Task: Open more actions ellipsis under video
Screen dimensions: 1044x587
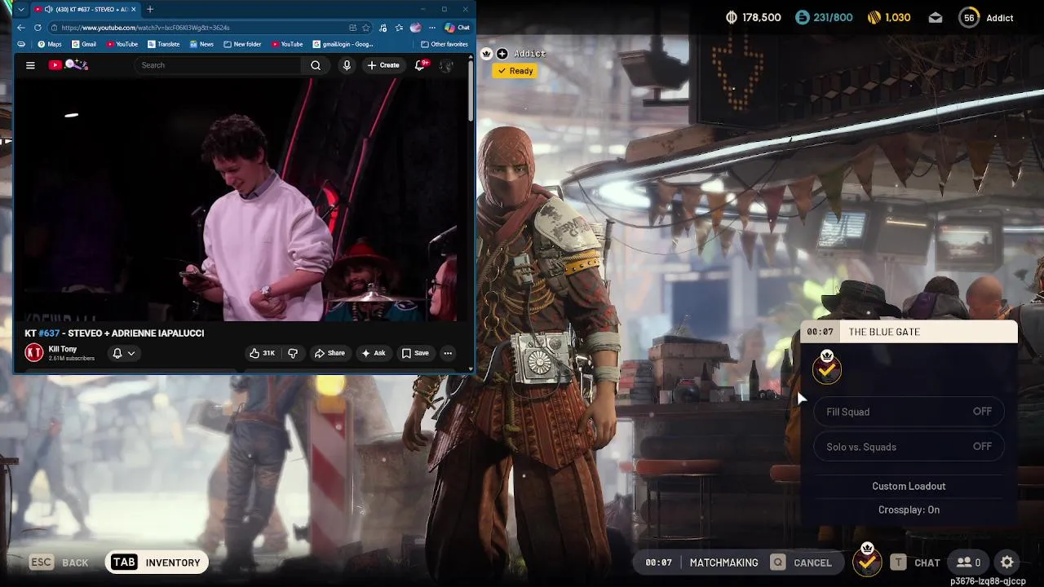Action: click(x=448, y=353)
